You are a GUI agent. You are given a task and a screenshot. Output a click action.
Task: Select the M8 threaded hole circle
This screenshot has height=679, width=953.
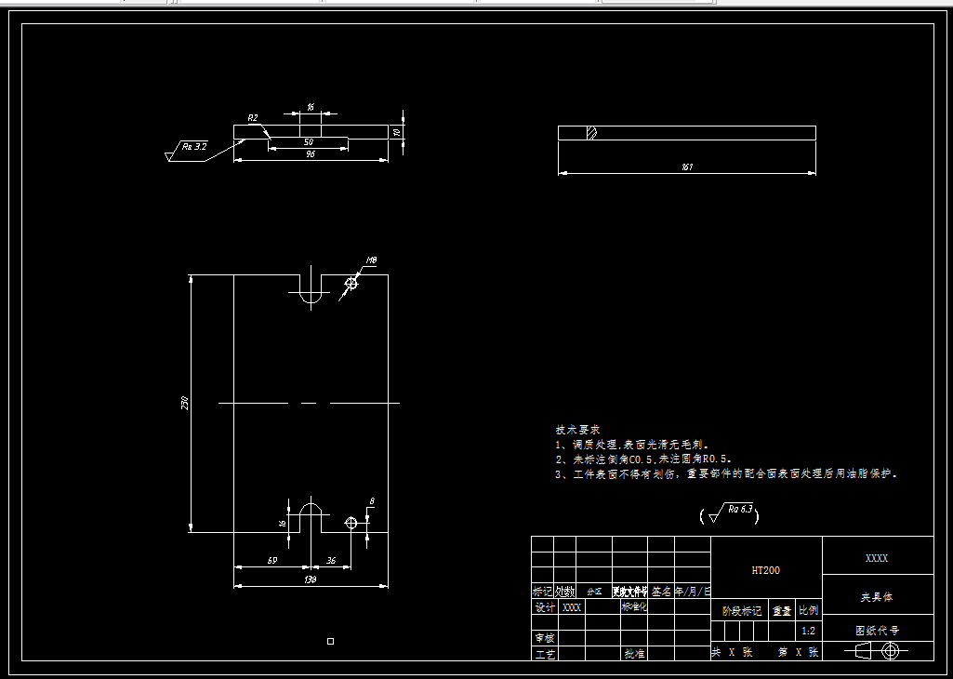point(351,283)
